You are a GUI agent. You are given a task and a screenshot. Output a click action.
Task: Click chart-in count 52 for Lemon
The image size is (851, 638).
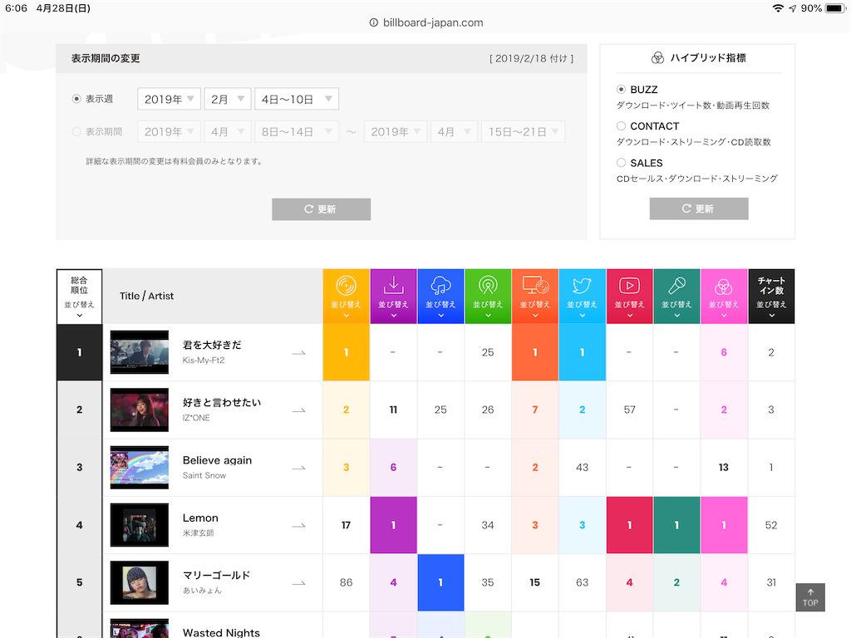771,525
